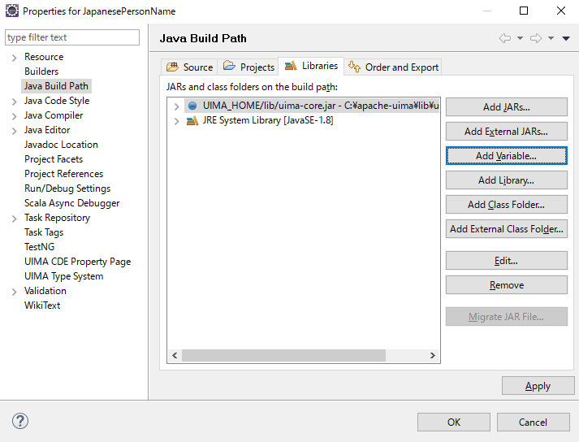The height and width of the screenshot is (442, 579).
Task: Select Task Repository tree item
Action: pyautogui.click(x=57, y=218)
